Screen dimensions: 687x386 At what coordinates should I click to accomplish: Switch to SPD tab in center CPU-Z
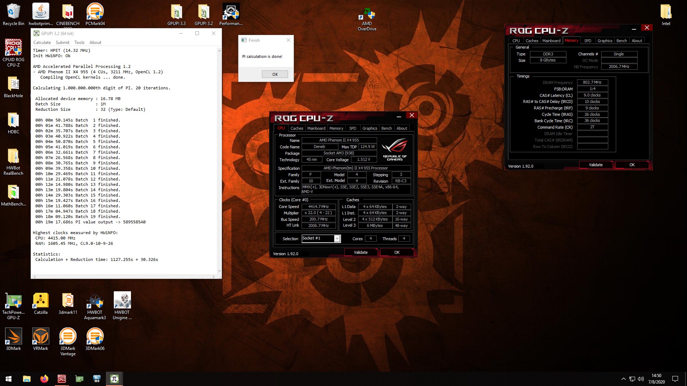[352, 128]
